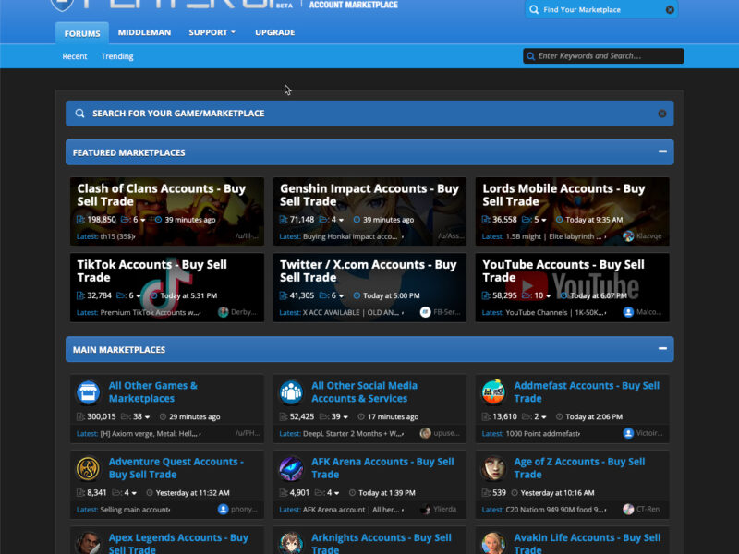This screenshot has height=554, width=739.
Task: Expand the Support menu dropdown
Action: click(x=212, y=32)
